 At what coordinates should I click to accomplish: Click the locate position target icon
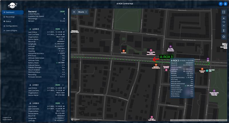click(224, 37)
